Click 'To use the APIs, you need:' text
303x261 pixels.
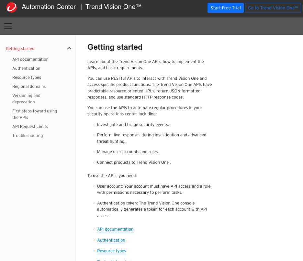pyautogui.click(x=112, y=176)
